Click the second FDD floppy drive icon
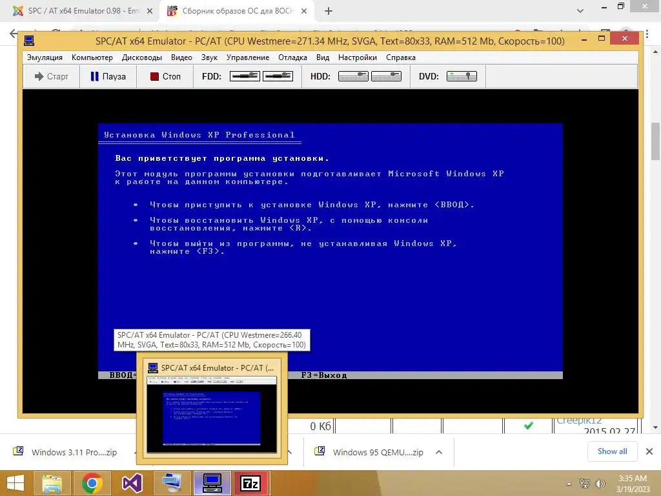 pyautogui.click(x=278, y=76)
